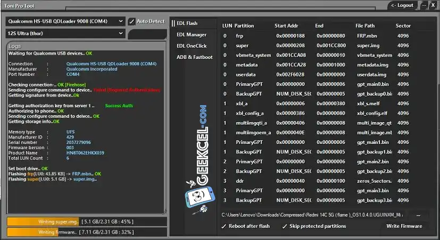Select the userdata partition row
Viewport: 440px width, 240px height.
pyautogui.click(x=316, y=74)
